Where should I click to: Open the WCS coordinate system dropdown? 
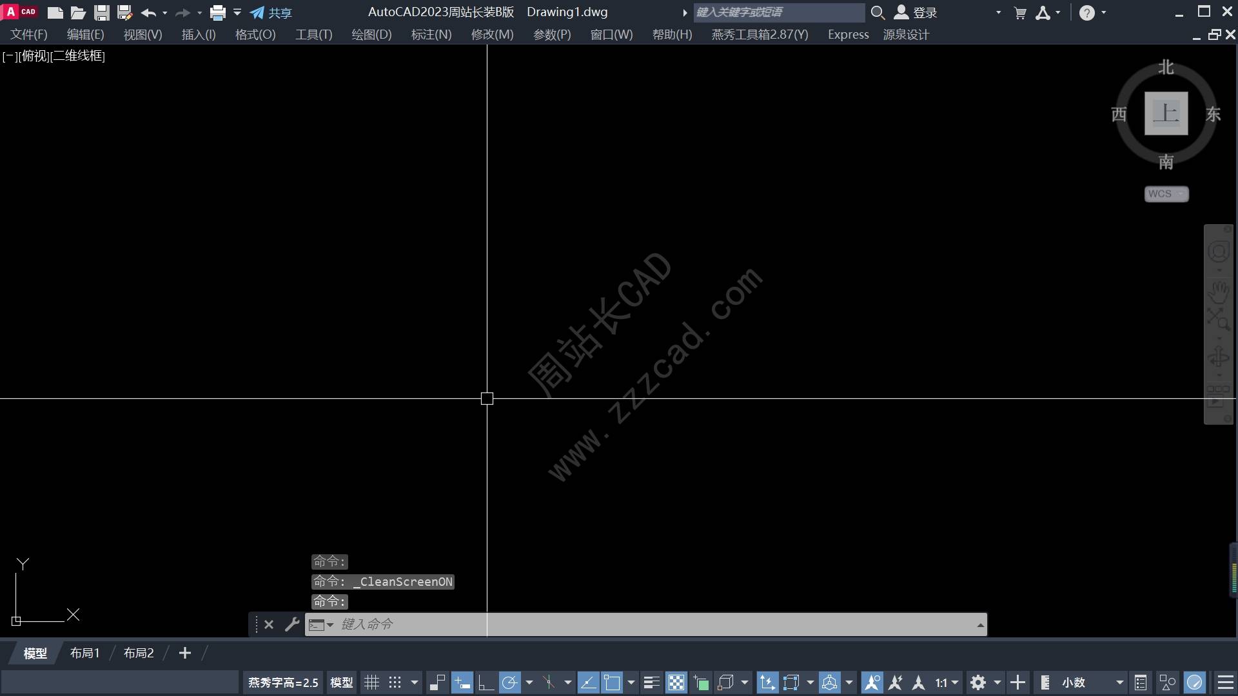pos(1166,194)
